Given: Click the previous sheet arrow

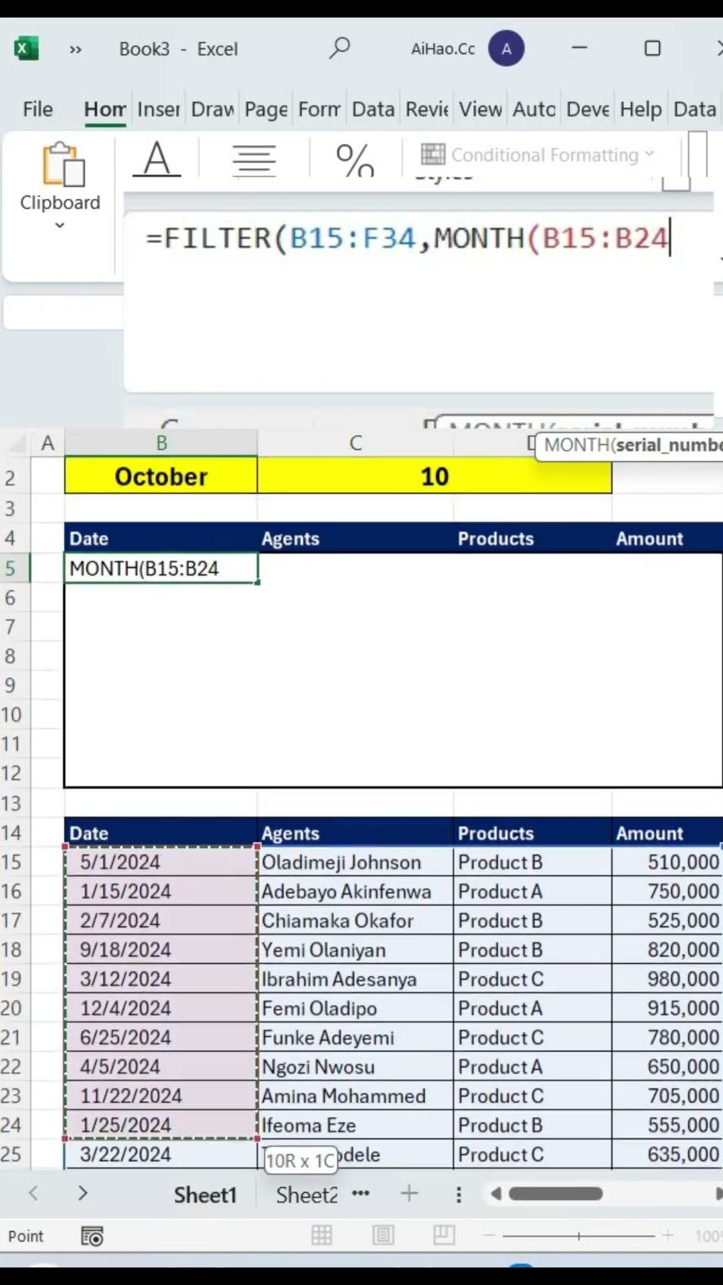Looking at the screenshot, I should coord(33,1193).
